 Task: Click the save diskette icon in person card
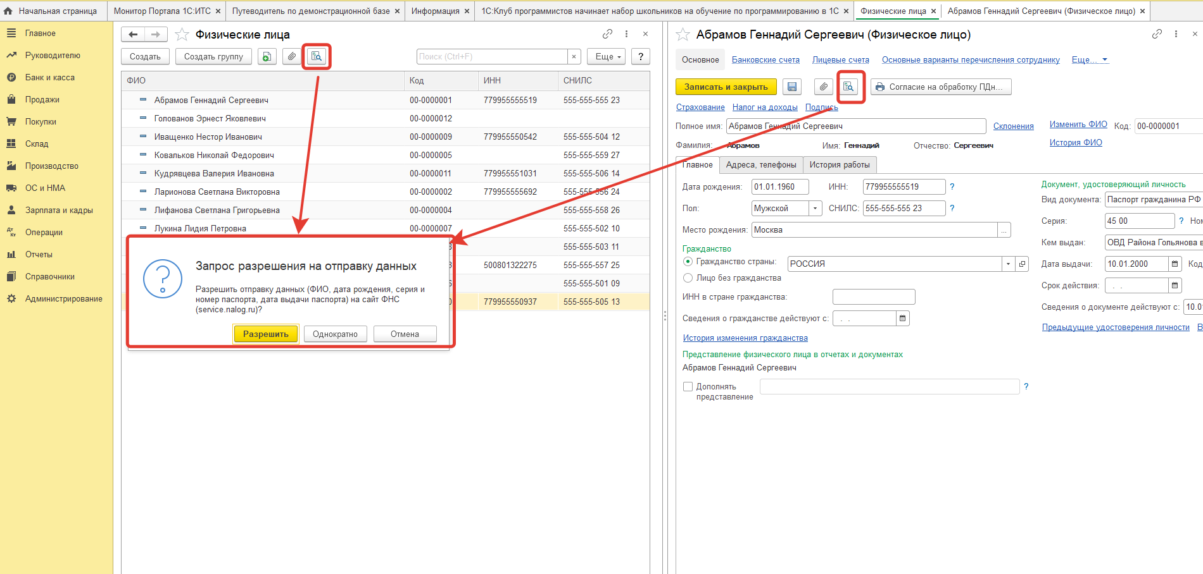(792, 87)
